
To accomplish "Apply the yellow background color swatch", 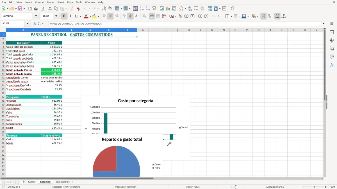I will (94, 16).
